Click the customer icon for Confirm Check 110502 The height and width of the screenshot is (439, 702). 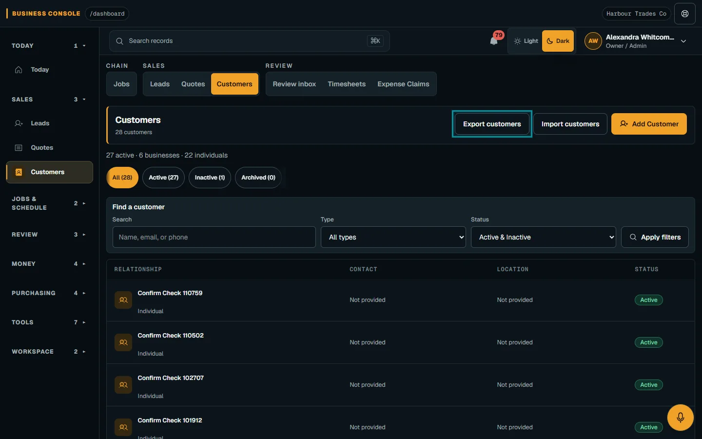pyautogui.click(x=123, y=342)
